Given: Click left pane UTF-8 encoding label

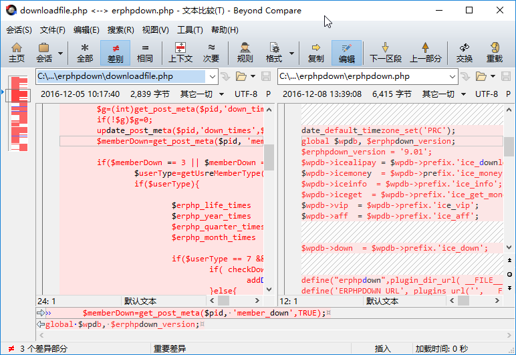Looking at the screenshot, I should click(x=246, y=94).
